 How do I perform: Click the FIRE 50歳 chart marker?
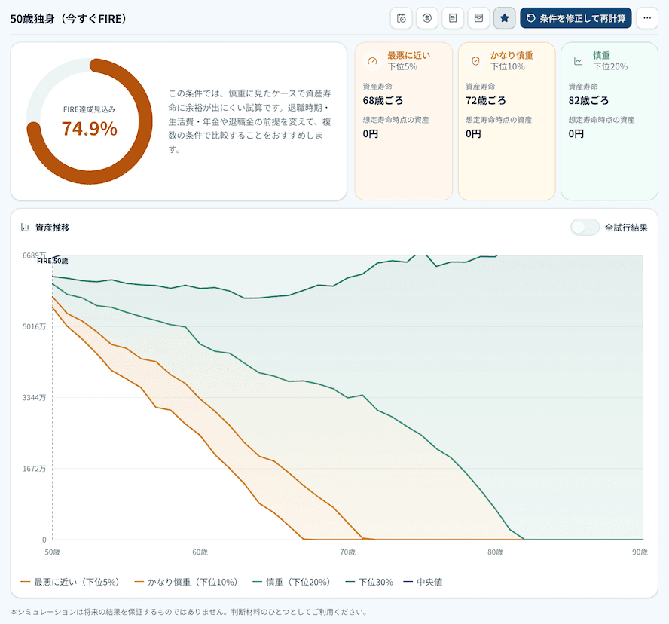click(53, 261)
